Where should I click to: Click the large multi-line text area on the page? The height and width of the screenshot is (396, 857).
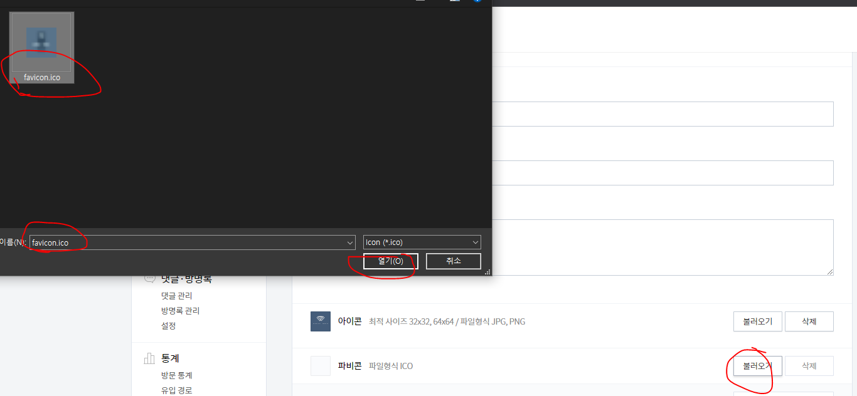[663, 247]
